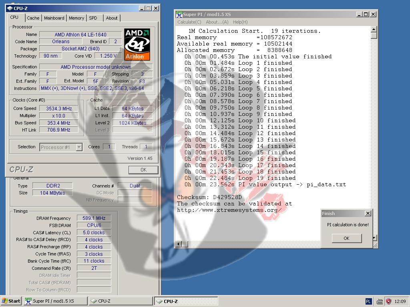This screenshot has width=410, height=307.
Task: Click the multiplier x 10.0 value
Action: 59,116
